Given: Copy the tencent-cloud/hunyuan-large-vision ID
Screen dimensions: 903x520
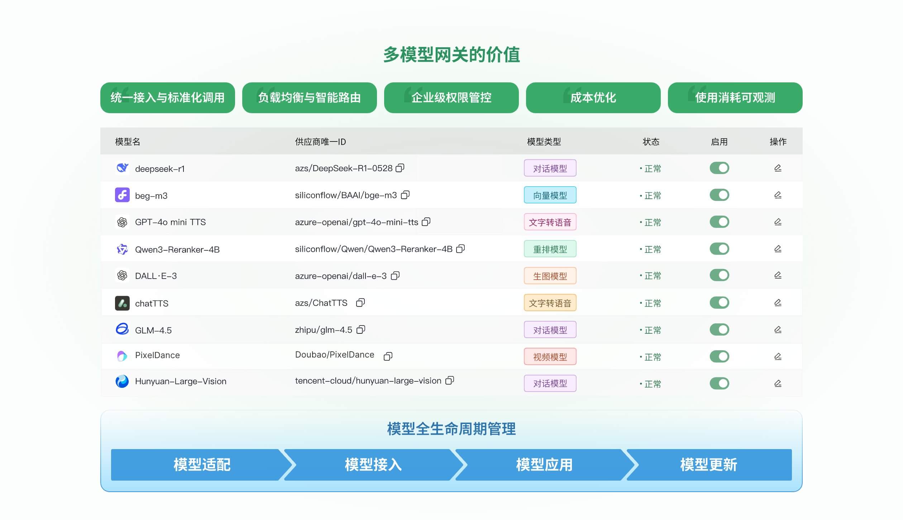Looking at the screenshot, I should point(449,380).
